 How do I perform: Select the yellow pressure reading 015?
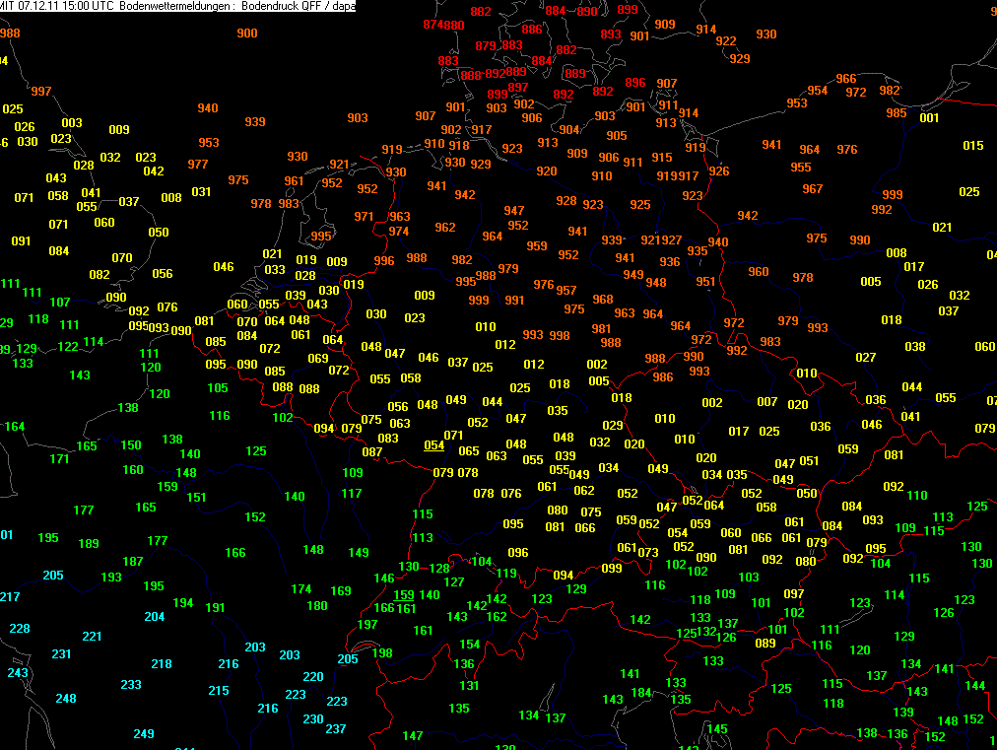[973, 146]
